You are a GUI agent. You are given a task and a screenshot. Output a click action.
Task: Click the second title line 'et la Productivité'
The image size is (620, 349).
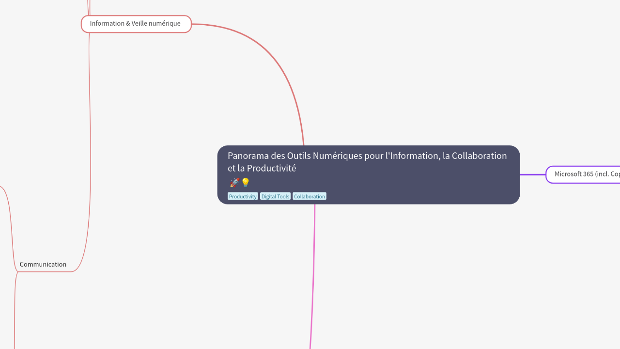[x=262, y=169]
